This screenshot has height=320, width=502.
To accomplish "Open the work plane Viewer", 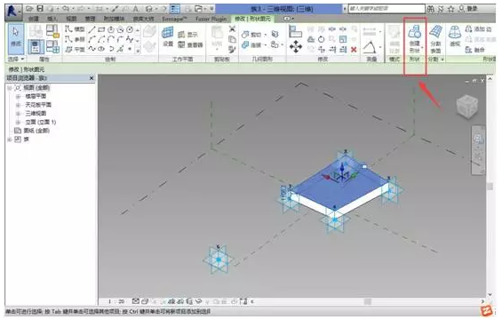I will click(x=190, y=44).
